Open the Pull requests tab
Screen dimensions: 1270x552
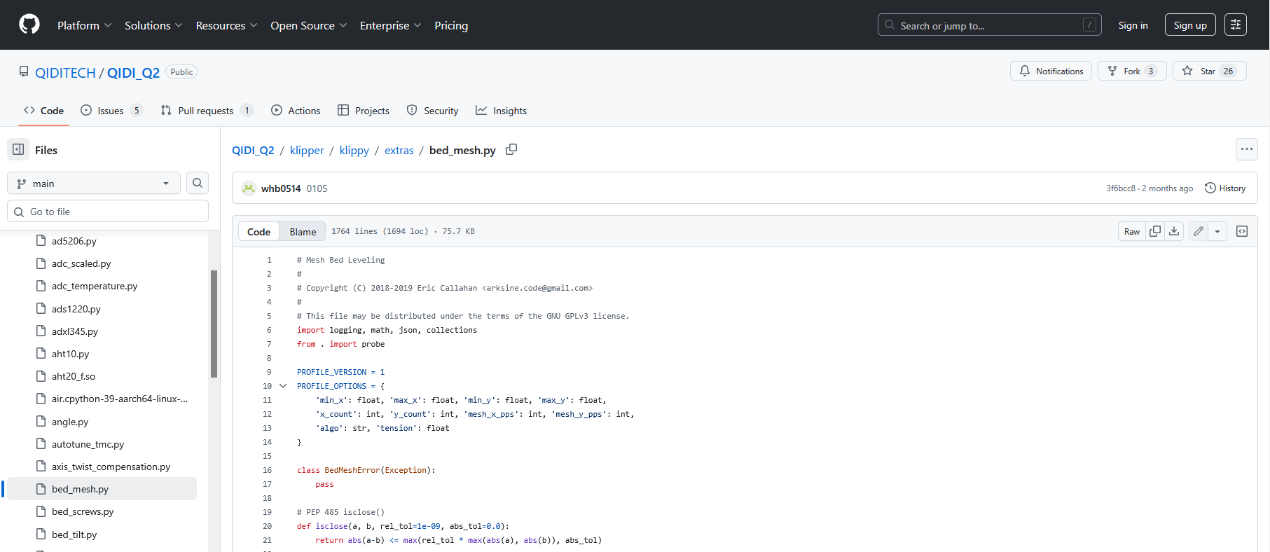tap(205, 111)
